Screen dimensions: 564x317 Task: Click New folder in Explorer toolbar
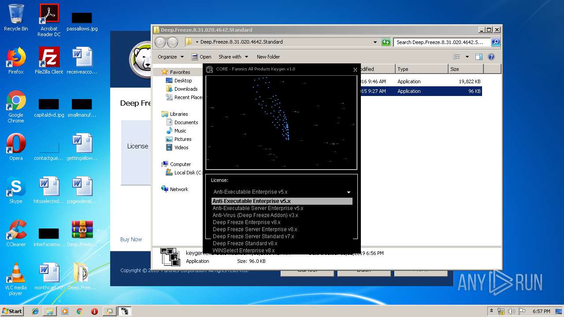click(x=268, y=57)
